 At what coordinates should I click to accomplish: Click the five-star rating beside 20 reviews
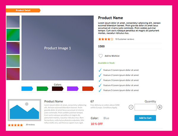tap(15, 125)
